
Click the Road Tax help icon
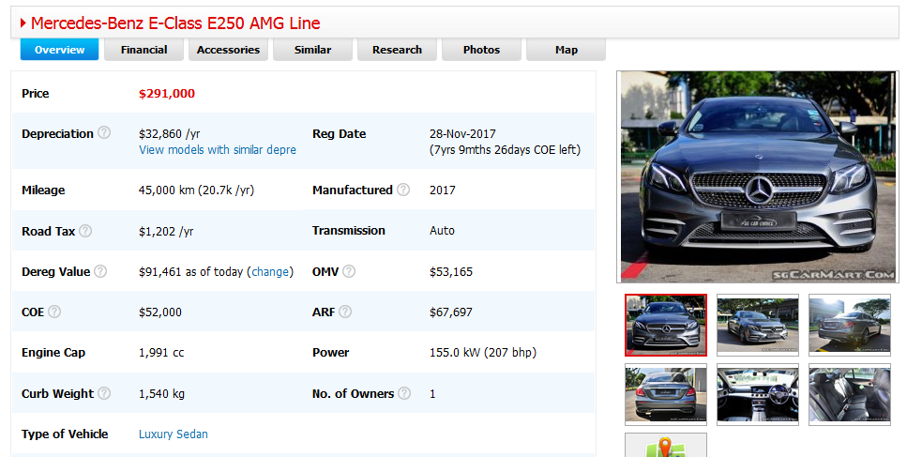(x=85, y=231)
